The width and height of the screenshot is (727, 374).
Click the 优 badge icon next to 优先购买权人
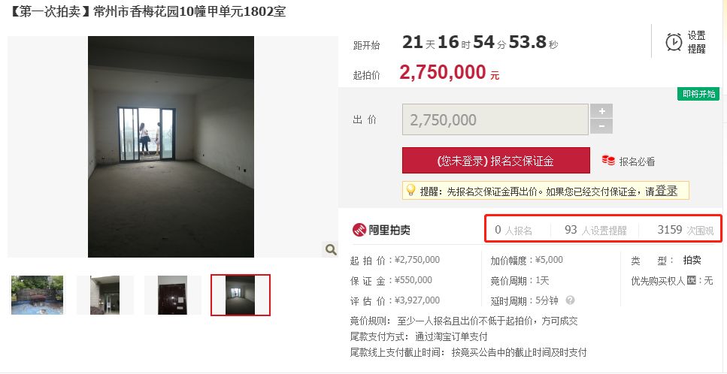(692, 280)
